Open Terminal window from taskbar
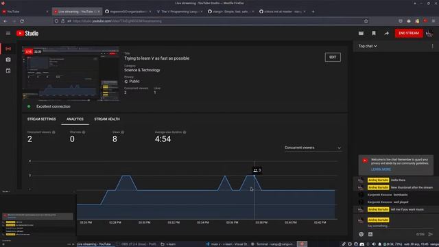Screen dimensions: 439x247 [x=273, y=244]
